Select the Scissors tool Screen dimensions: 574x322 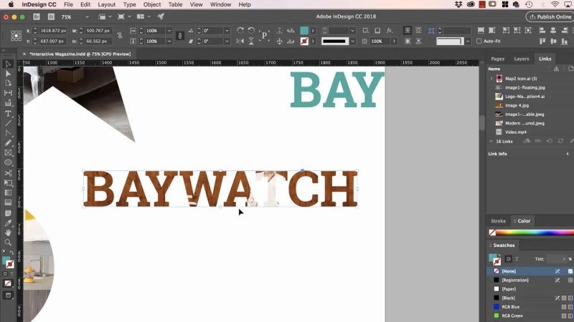click(x=8, y=173)
